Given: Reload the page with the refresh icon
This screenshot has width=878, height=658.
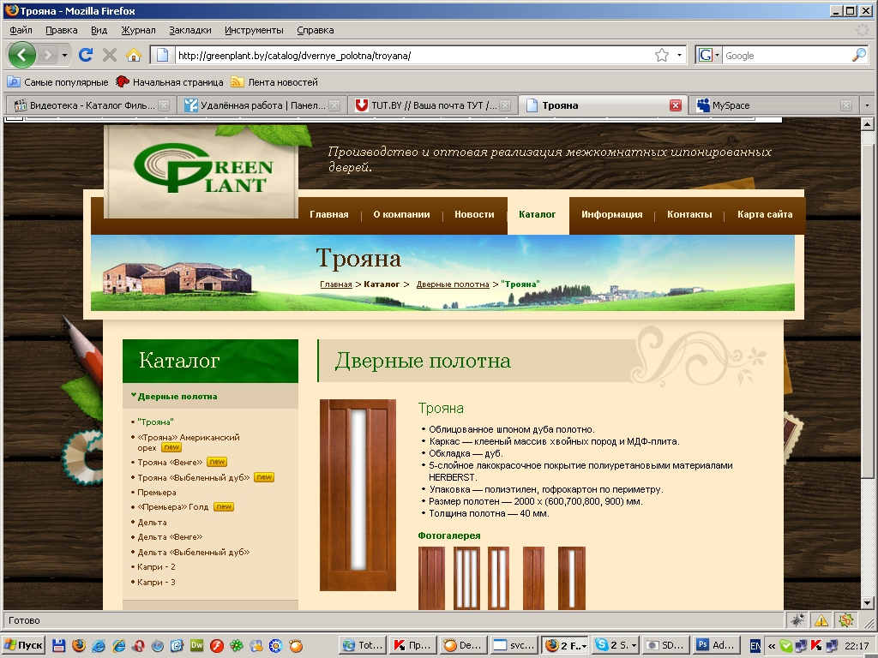Looking at the screenshot, I should (x=86, y=55).
